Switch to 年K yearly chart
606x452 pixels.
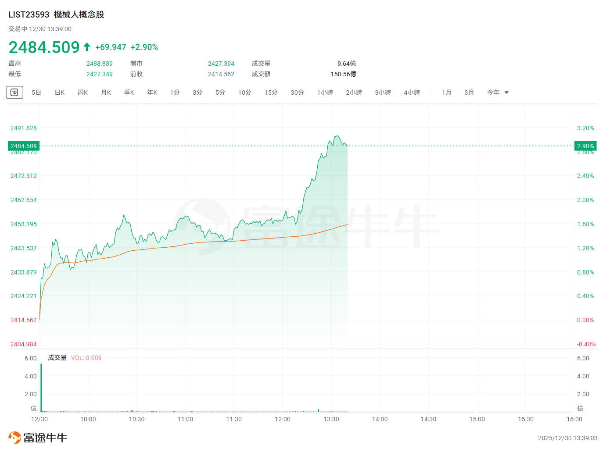pos(152,93)
